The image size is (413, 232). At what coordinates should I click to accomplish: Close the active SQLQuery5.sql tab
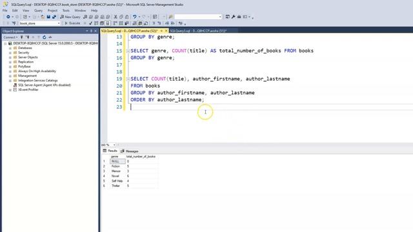coord(166,31)
